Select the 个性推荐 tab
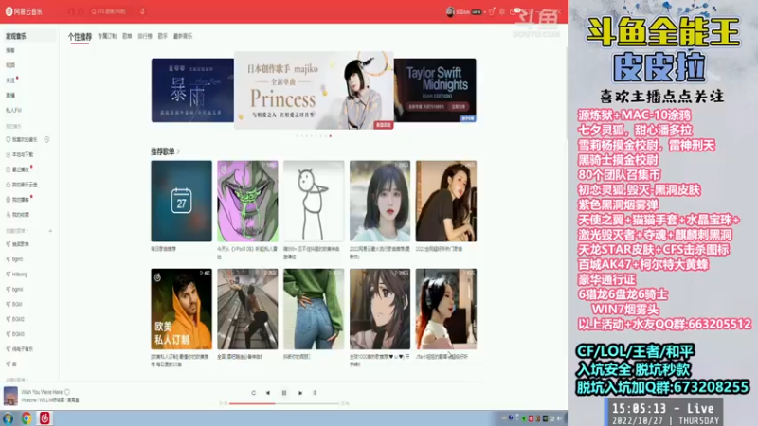This screenshot has width=758, height=426. click(80, 36)
